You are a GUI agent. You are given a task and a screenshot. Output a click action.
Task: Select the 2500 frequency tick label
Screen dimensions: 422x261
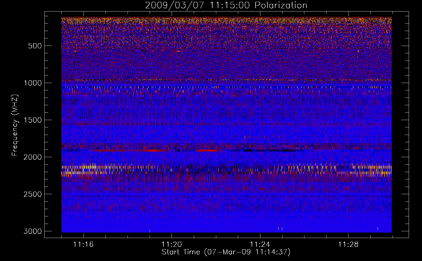33,194
